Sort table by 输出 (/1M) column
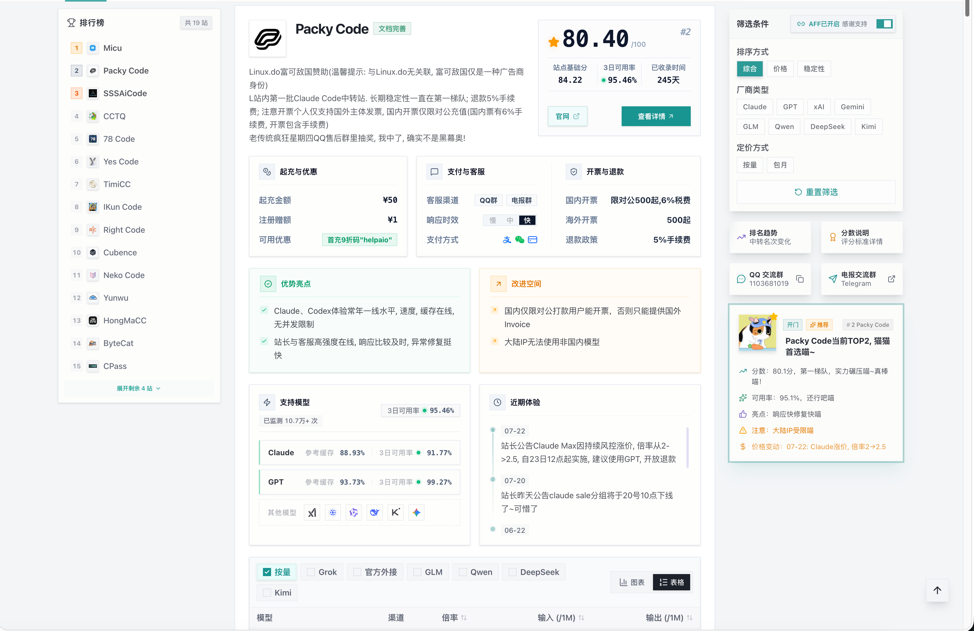The height and width of the screenshot is (631, 974). pos(669,617)
